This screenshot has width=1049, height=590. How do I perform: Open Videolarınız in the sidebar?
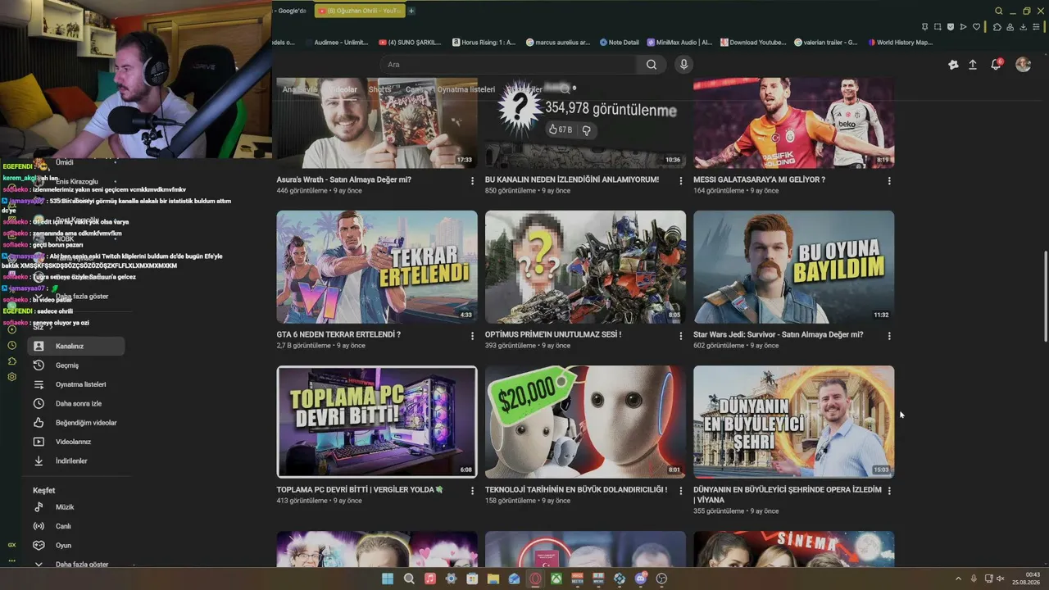(76, 442)
